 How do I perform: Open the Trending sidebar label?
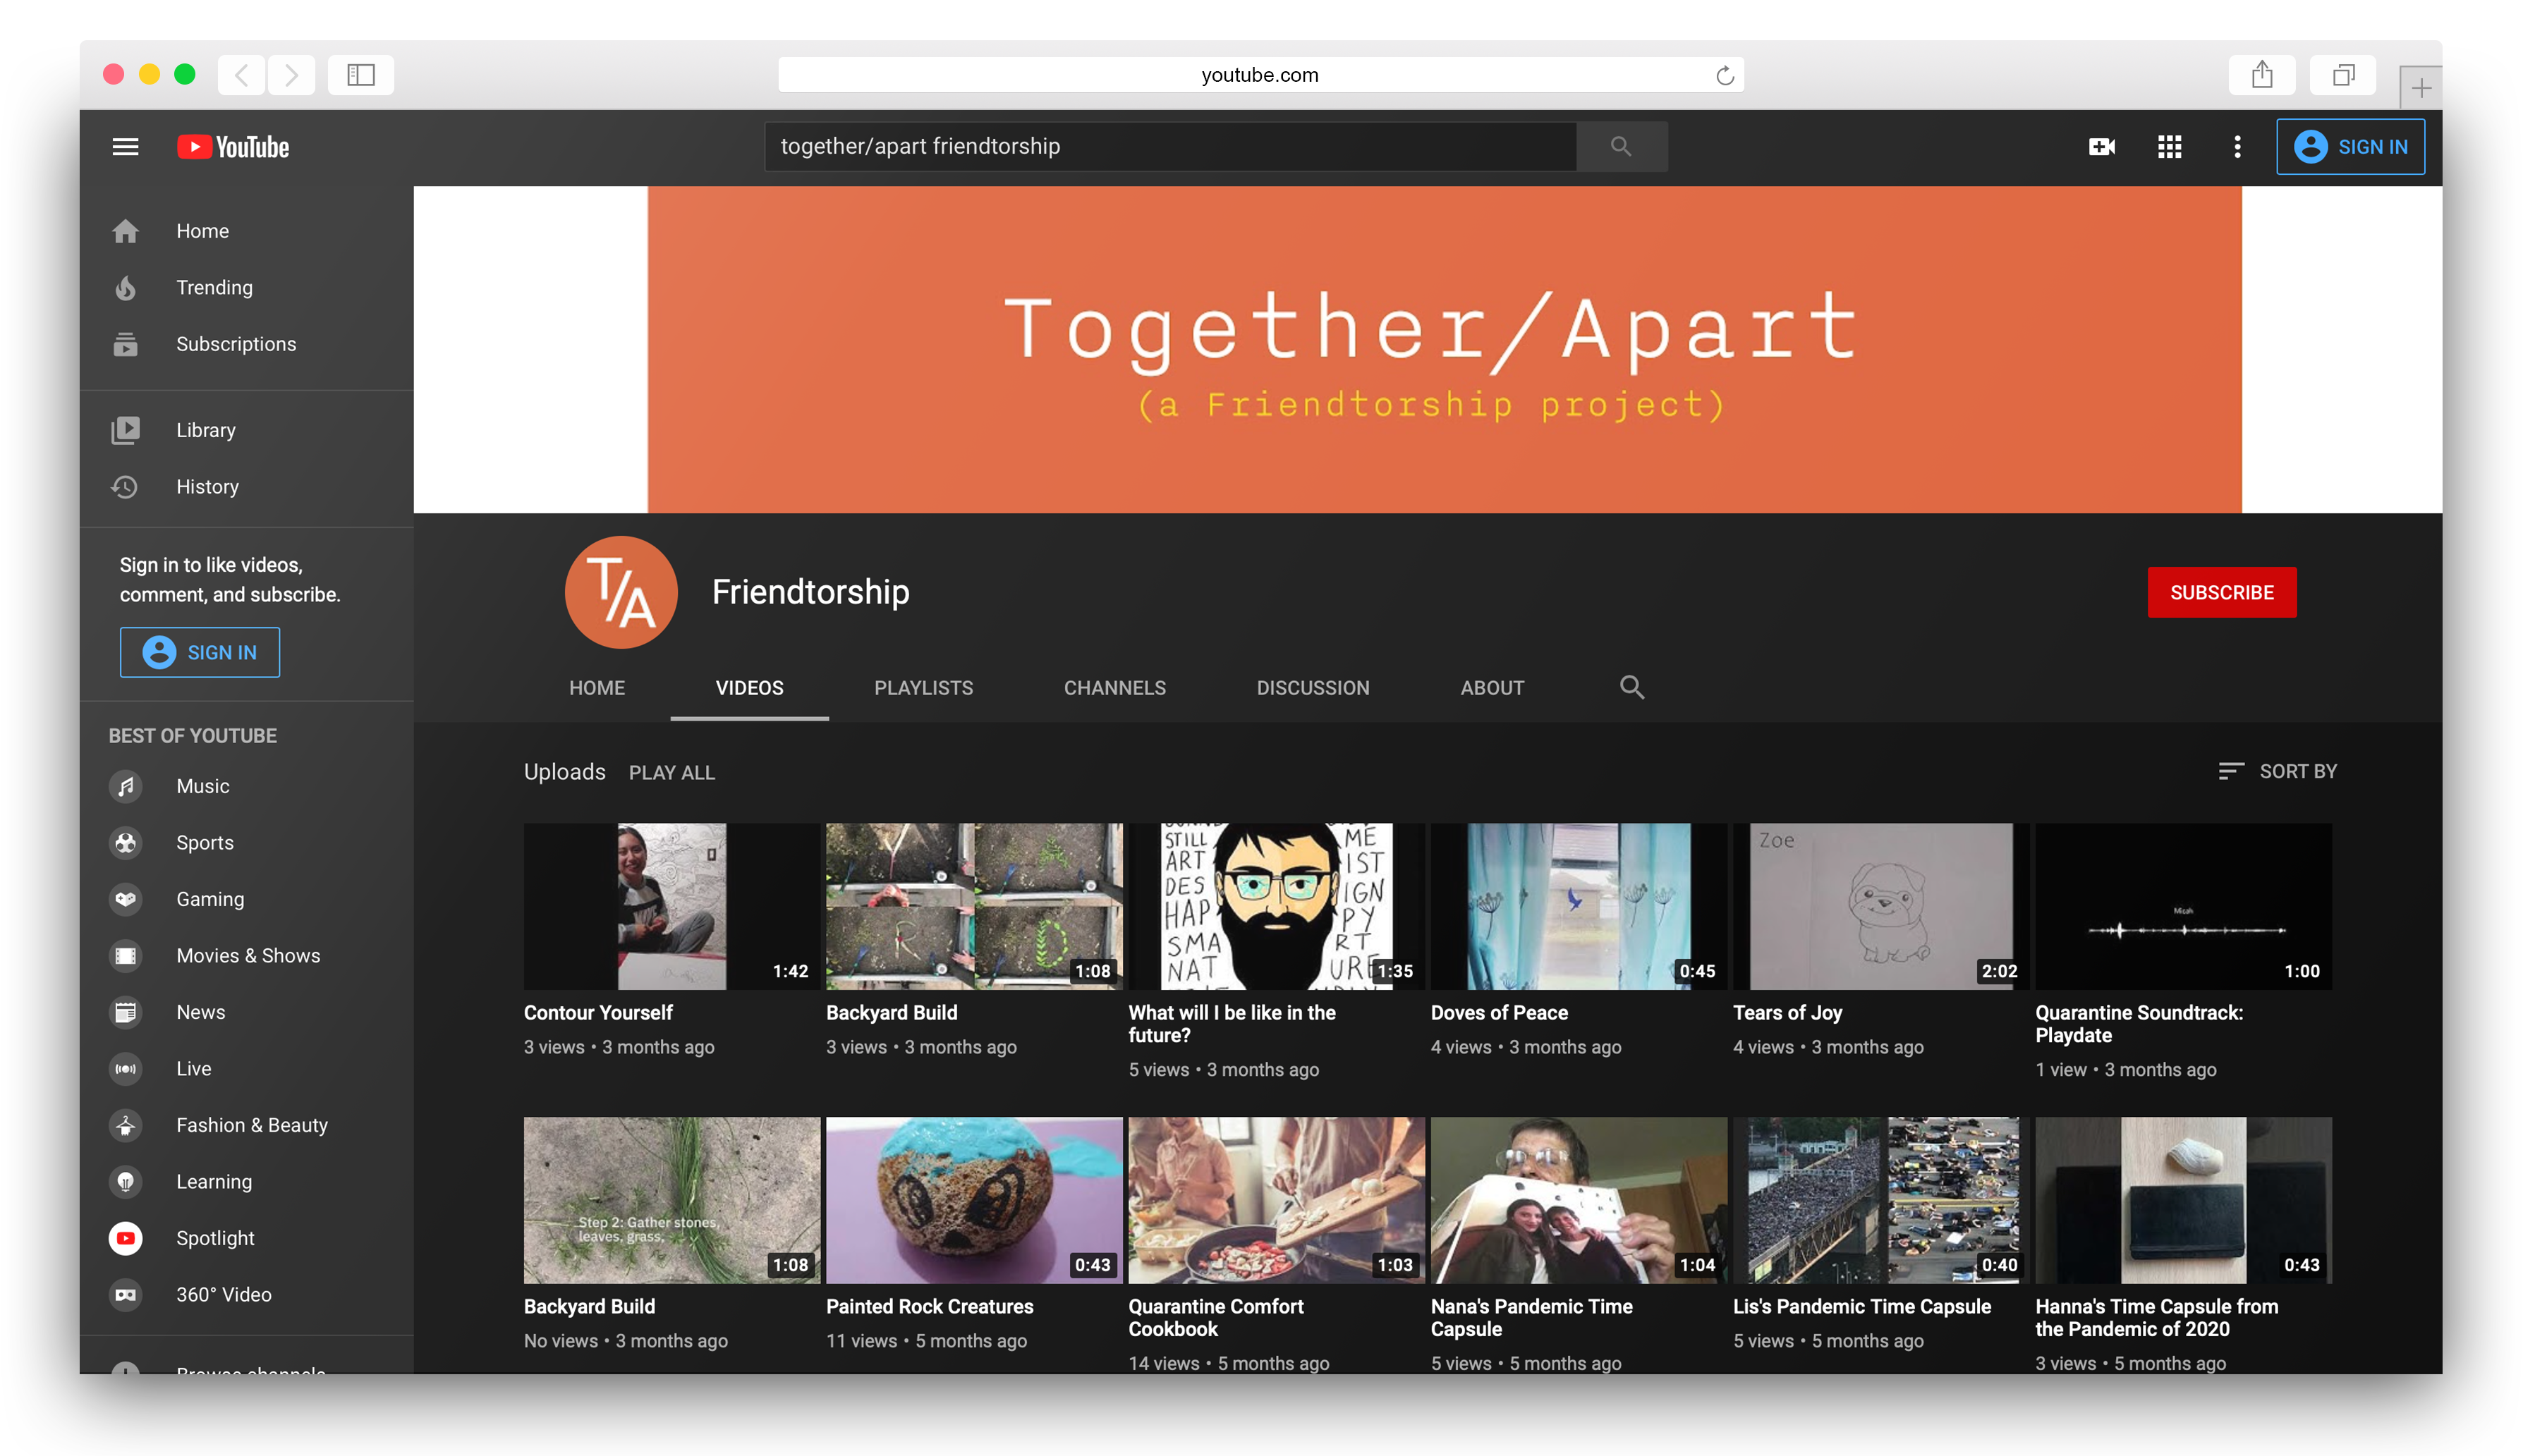tap(214, 288)
